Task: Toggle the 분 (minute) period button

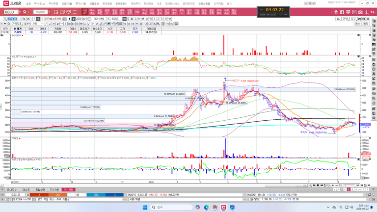Action: (143, 19)
